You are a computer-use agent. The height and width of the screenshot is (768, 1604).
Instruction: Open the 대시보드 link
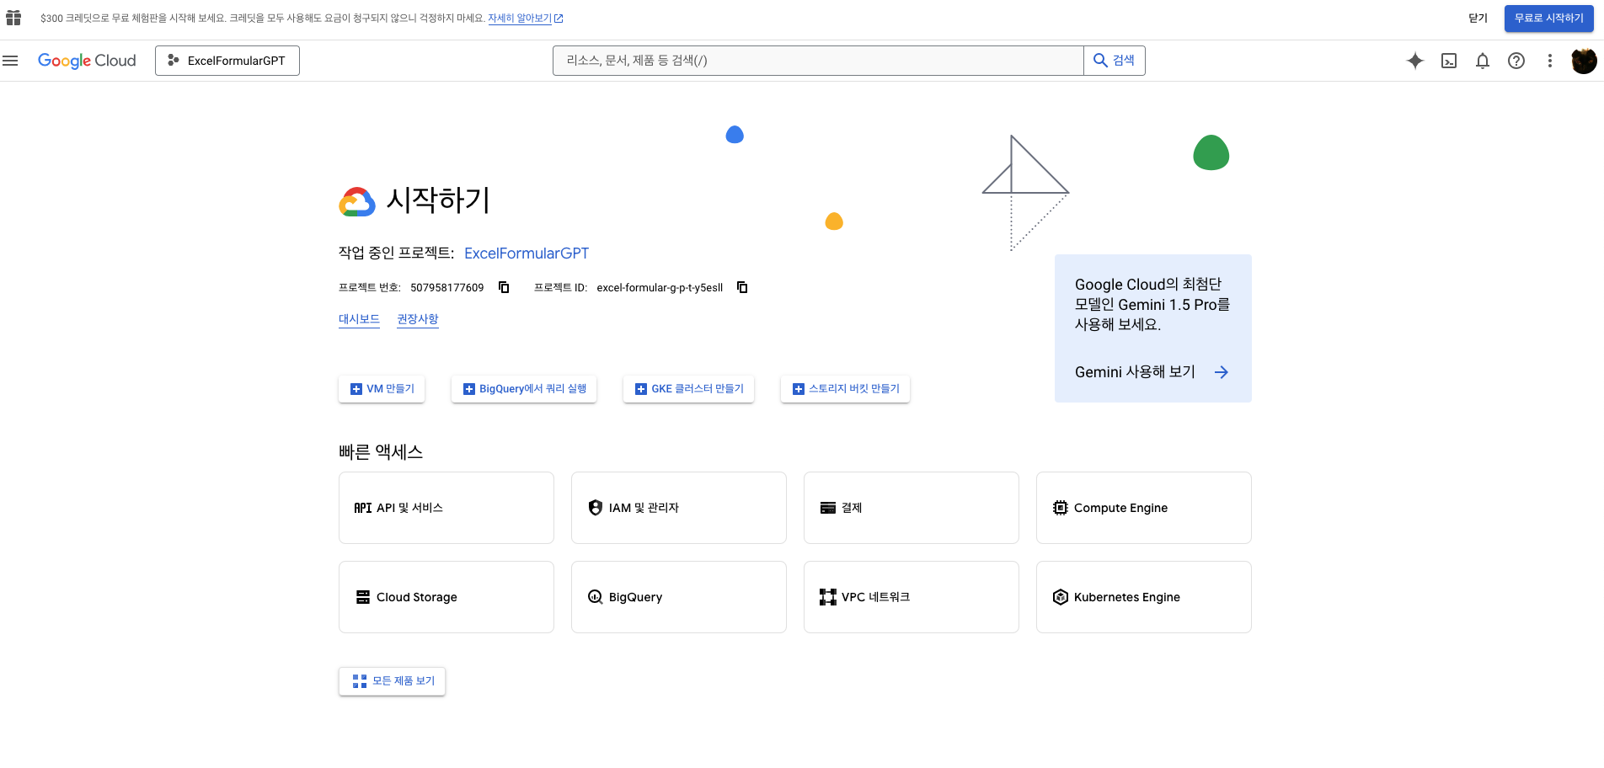359,319
